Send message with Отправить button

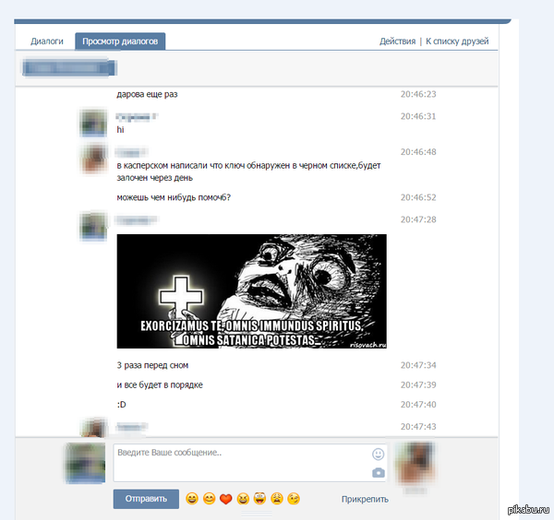[146, 499]
